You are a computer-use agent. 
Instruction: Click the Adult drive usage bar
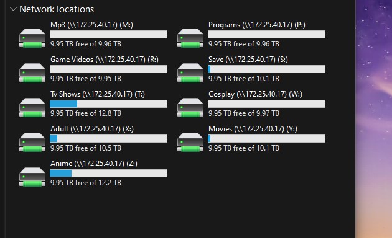coord(108,138)
